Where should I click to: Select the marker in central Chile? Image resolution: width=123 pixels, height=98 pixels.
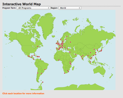coord(38,73)
